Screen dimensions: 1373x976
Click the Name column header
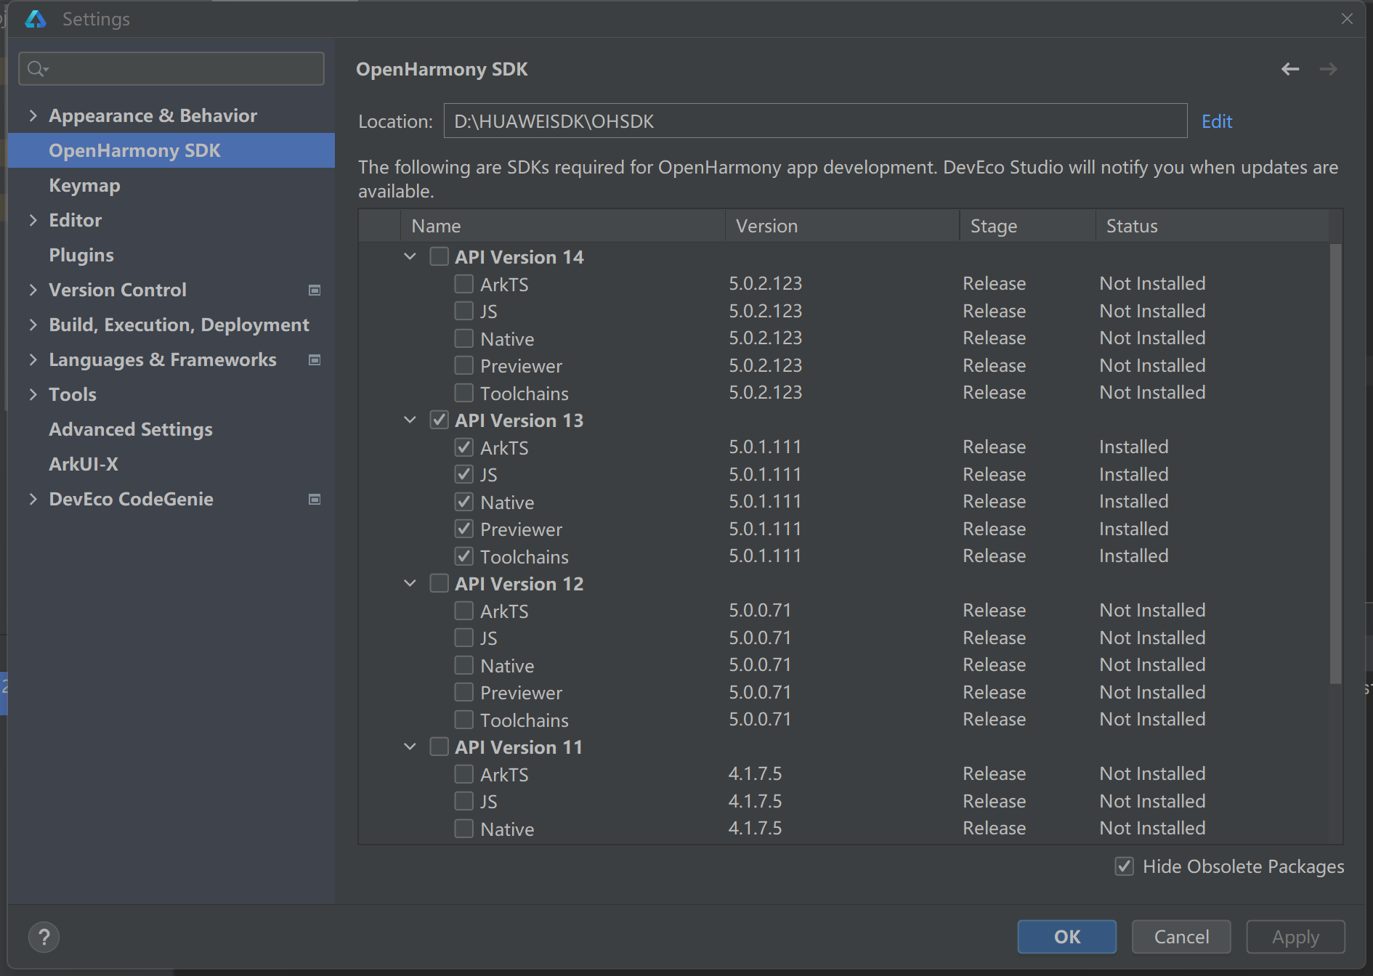pos(562,226)
